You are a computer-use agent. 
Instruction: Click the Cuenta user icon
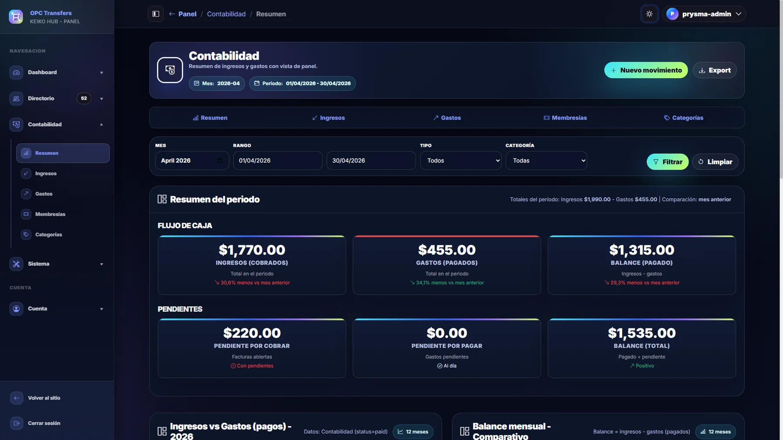click(x=16, y=309)
